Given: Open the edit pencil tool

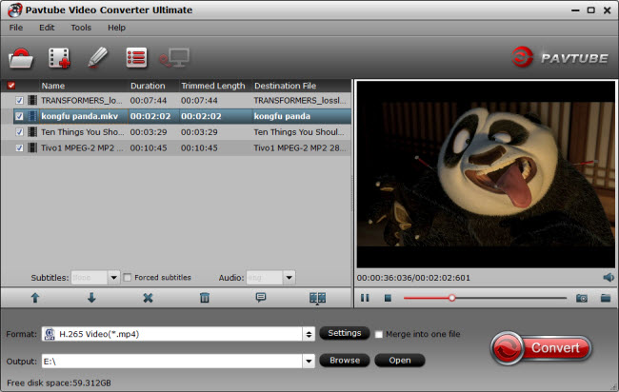Looking at the screenshot, I should point(99,57).
